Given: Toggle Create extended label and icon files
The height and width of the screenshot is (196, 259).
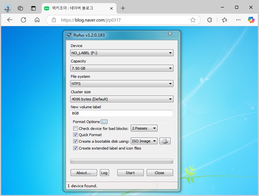Looking at the screenshot, I should (75, 148).
